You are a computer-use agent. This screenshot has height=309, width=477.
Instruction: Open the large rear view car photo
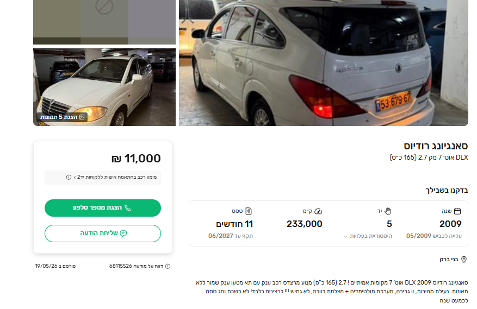coord(324,63)
